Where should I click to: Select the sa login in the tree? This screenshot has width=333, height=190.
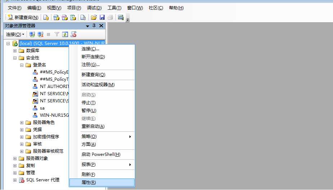(x=42, y=108)
